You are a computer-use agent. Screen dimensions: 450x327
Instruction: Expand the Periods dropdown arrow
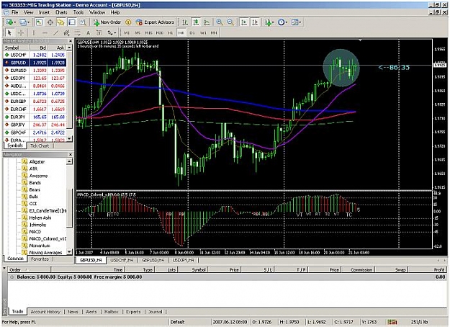pyautogui.click(x=287, y=22)
